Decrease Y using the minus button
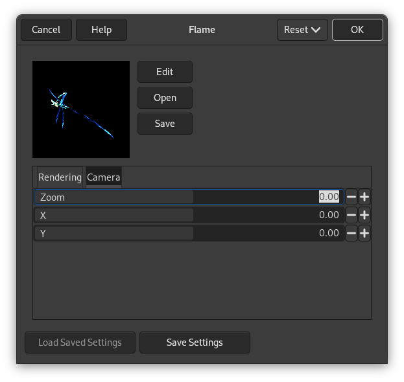This screenshot has height=382, width=404. click(351, 234)
